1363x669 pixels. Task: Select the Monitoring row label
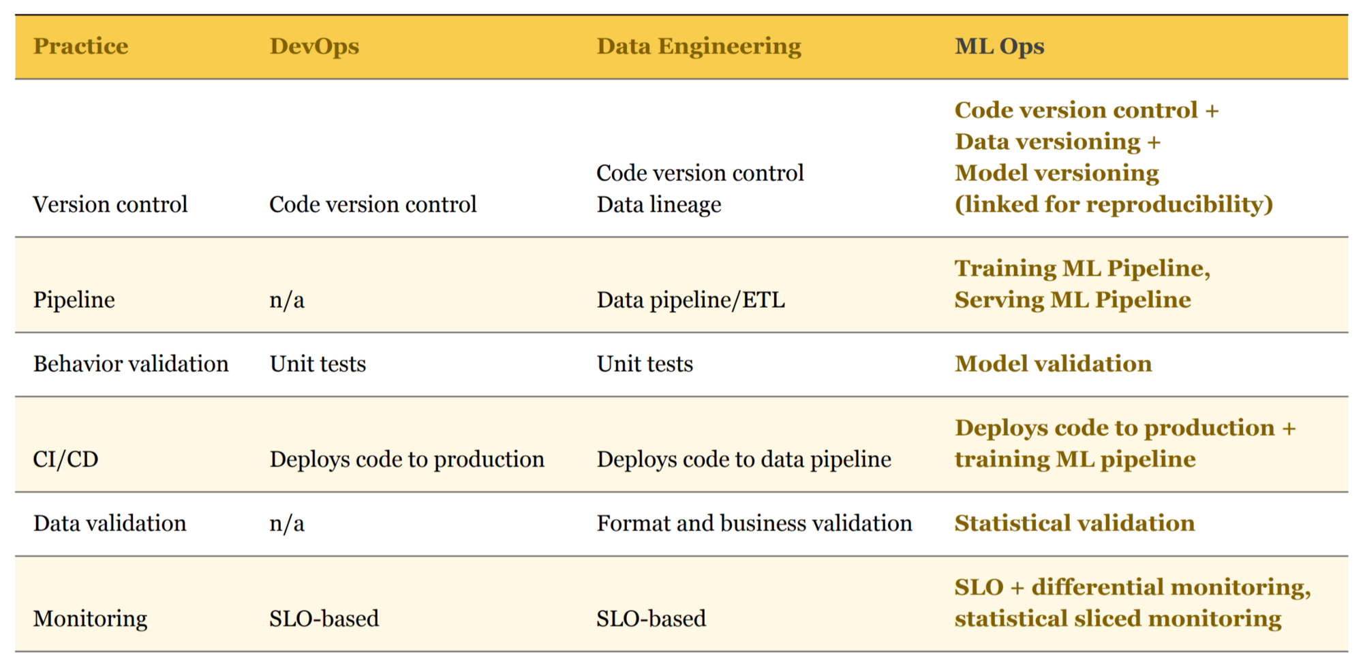click(90, 619)
